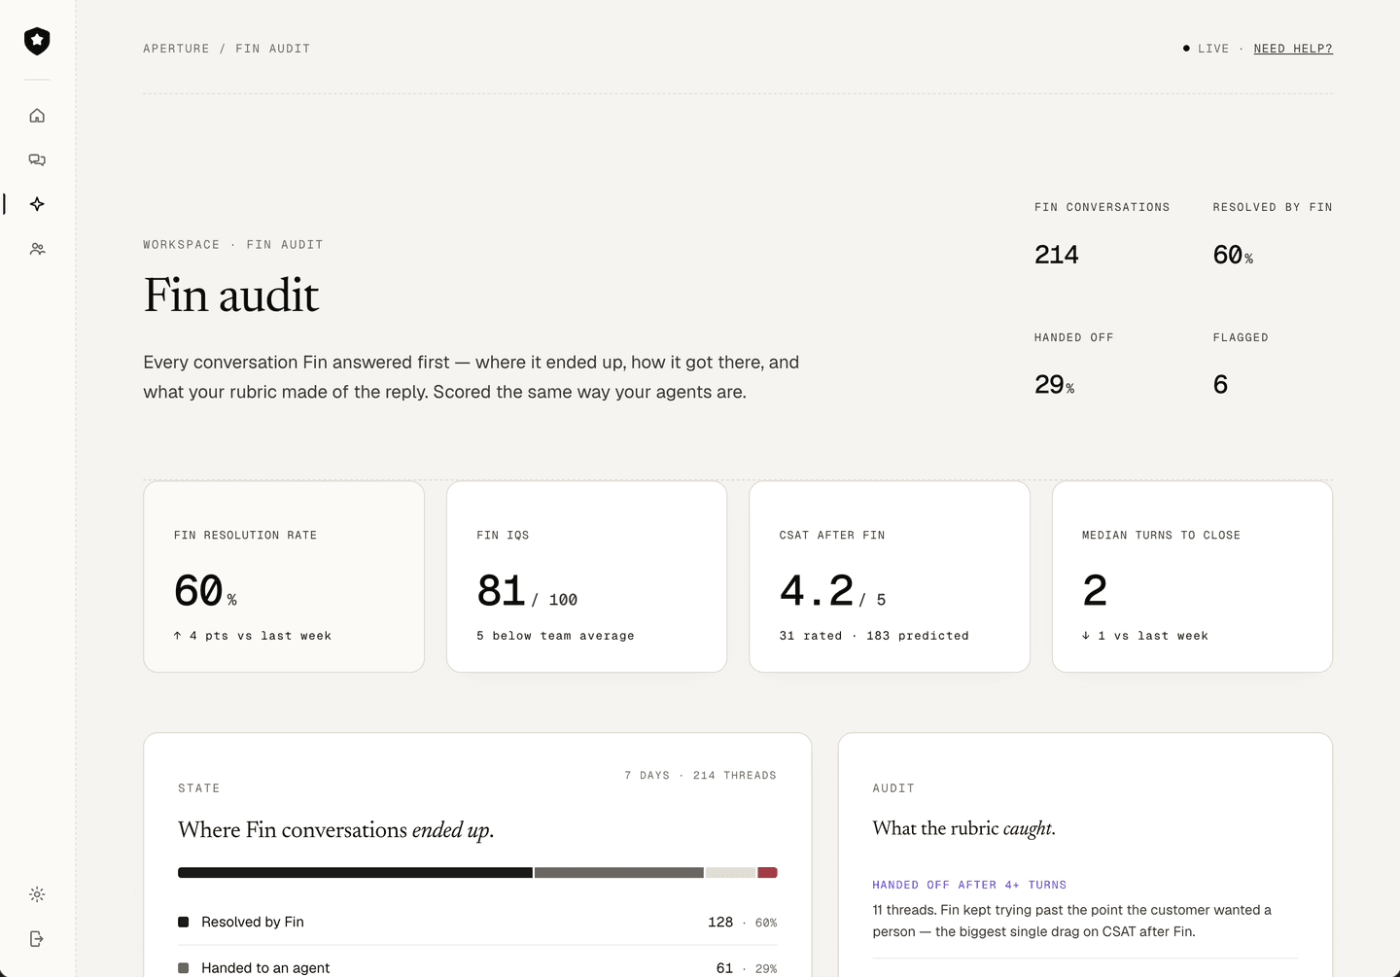Click '31 rated · 183 predicted' text
The height and width of the screenshot is (977, 1400).
pyautogui.click(x=874, y=636)
